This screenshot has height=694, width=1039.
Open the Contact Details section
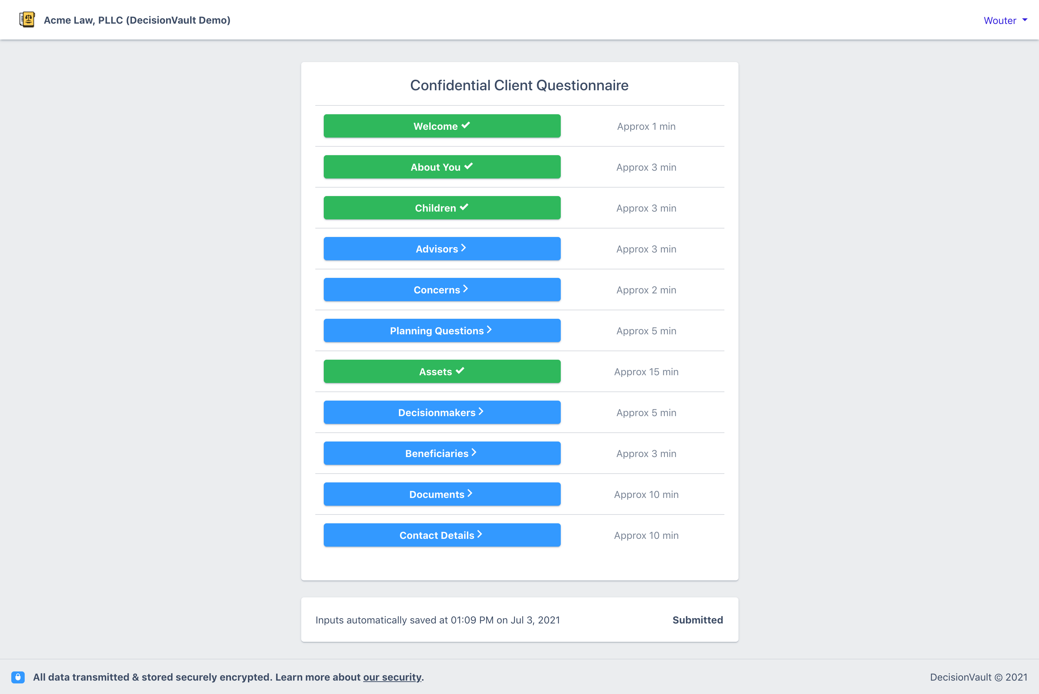(x=441, y=535)
